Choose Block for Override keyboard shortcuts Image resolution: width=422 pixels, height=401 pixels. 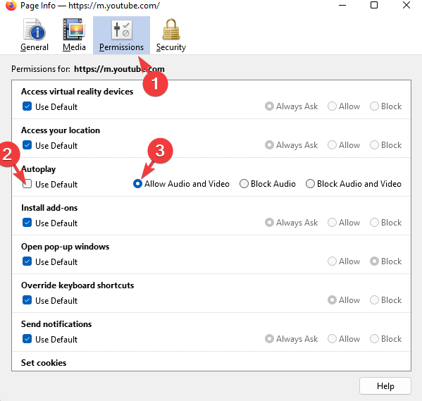coord(374,300)
